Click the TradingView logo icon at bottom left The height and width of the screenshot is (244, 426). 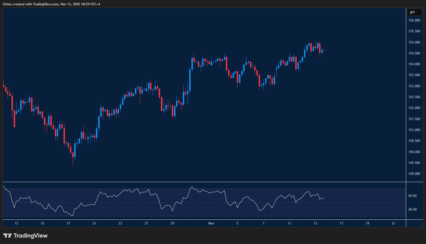[x=8, y=236]
